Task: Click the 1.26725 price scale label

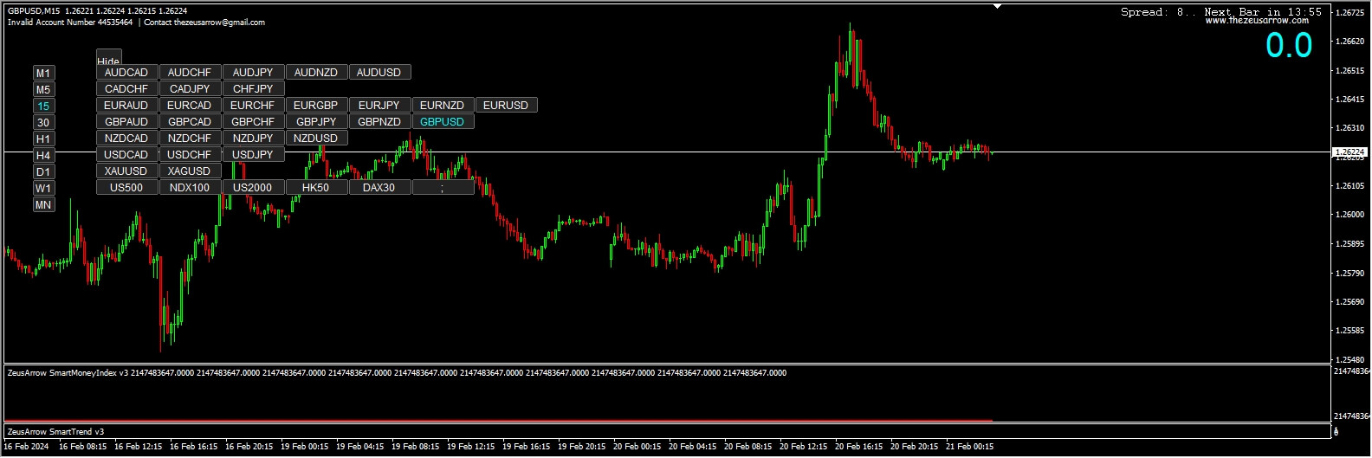Action: click(1351, 13)
